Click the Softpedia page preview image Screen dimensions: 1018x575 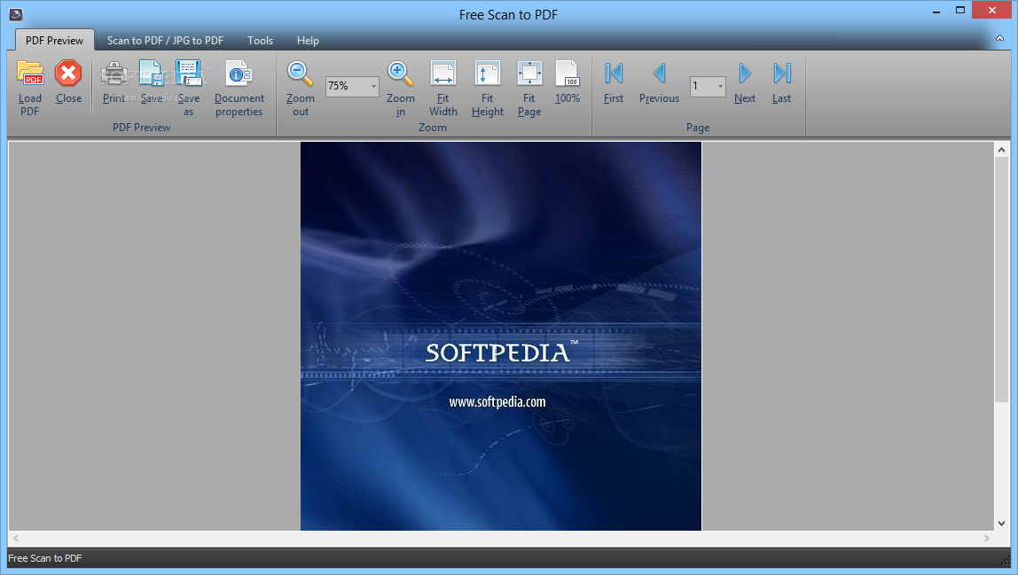tap(500, 336)
